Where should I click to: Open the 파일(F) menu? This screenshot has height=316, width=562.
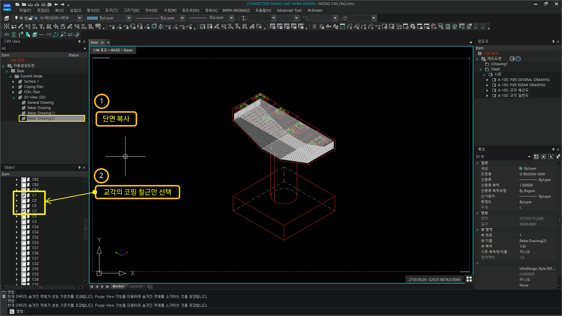point(25,10)
